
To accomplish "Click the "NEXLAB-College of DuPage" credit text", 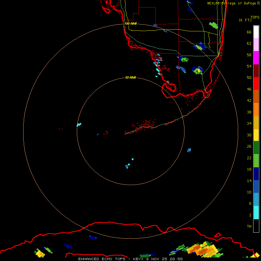I will click(x=232, y=3).
